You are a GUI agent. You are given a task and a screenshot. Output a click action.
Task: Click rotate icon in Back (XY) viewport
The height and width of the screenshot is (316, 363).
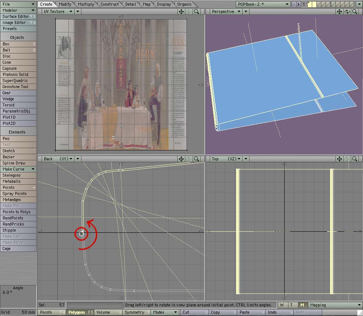click(189, 159)
